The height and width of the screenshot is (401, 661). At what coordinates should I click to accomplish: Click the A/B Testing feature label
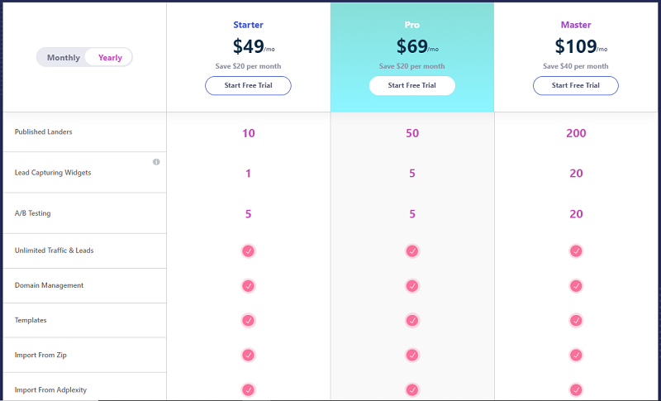[33, 213]
